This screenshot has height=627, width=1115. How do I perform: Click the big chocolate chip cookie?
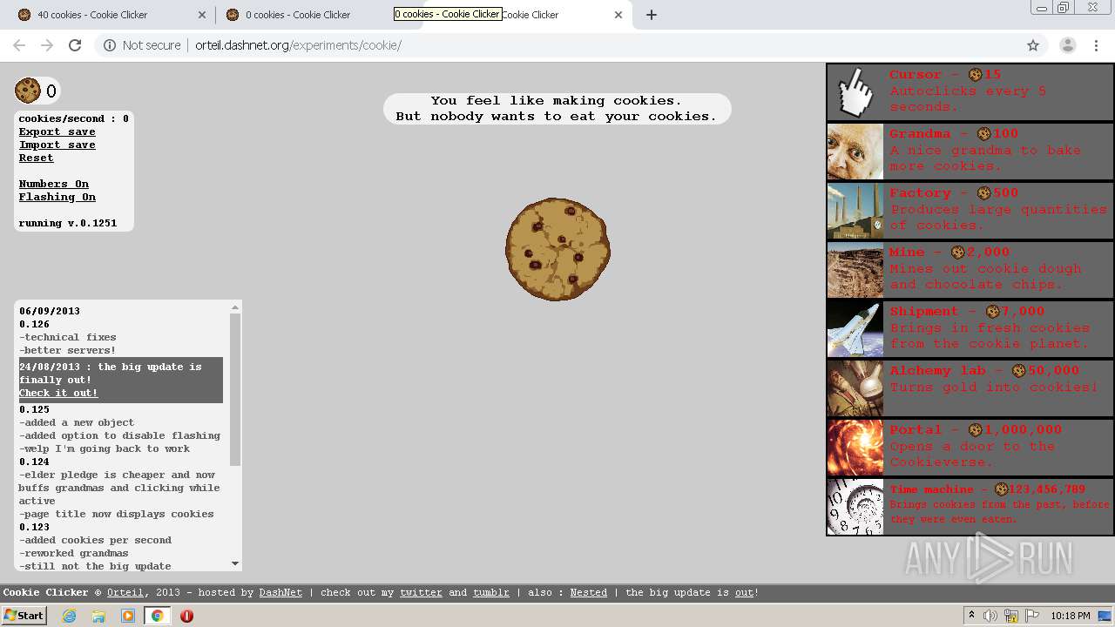pyautogui.click(x=557, y=250)
